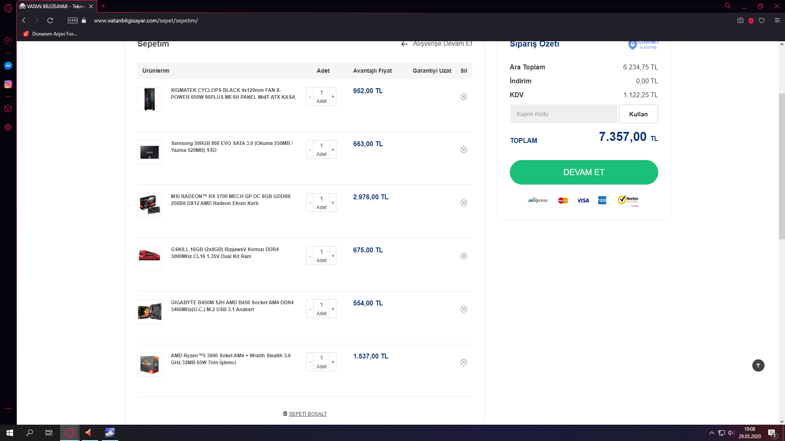
Task: Click the Norton Secured badge
Action: tap(628, 200)
